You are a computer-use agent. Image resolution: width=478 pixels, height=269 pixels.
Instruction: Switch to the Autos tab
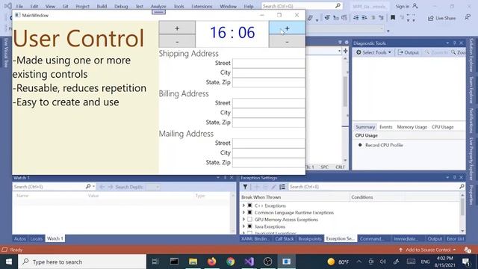20,239
